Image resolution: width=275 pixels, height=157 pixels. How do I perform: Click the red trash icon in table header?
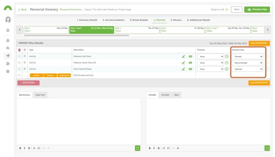[19, 50]
